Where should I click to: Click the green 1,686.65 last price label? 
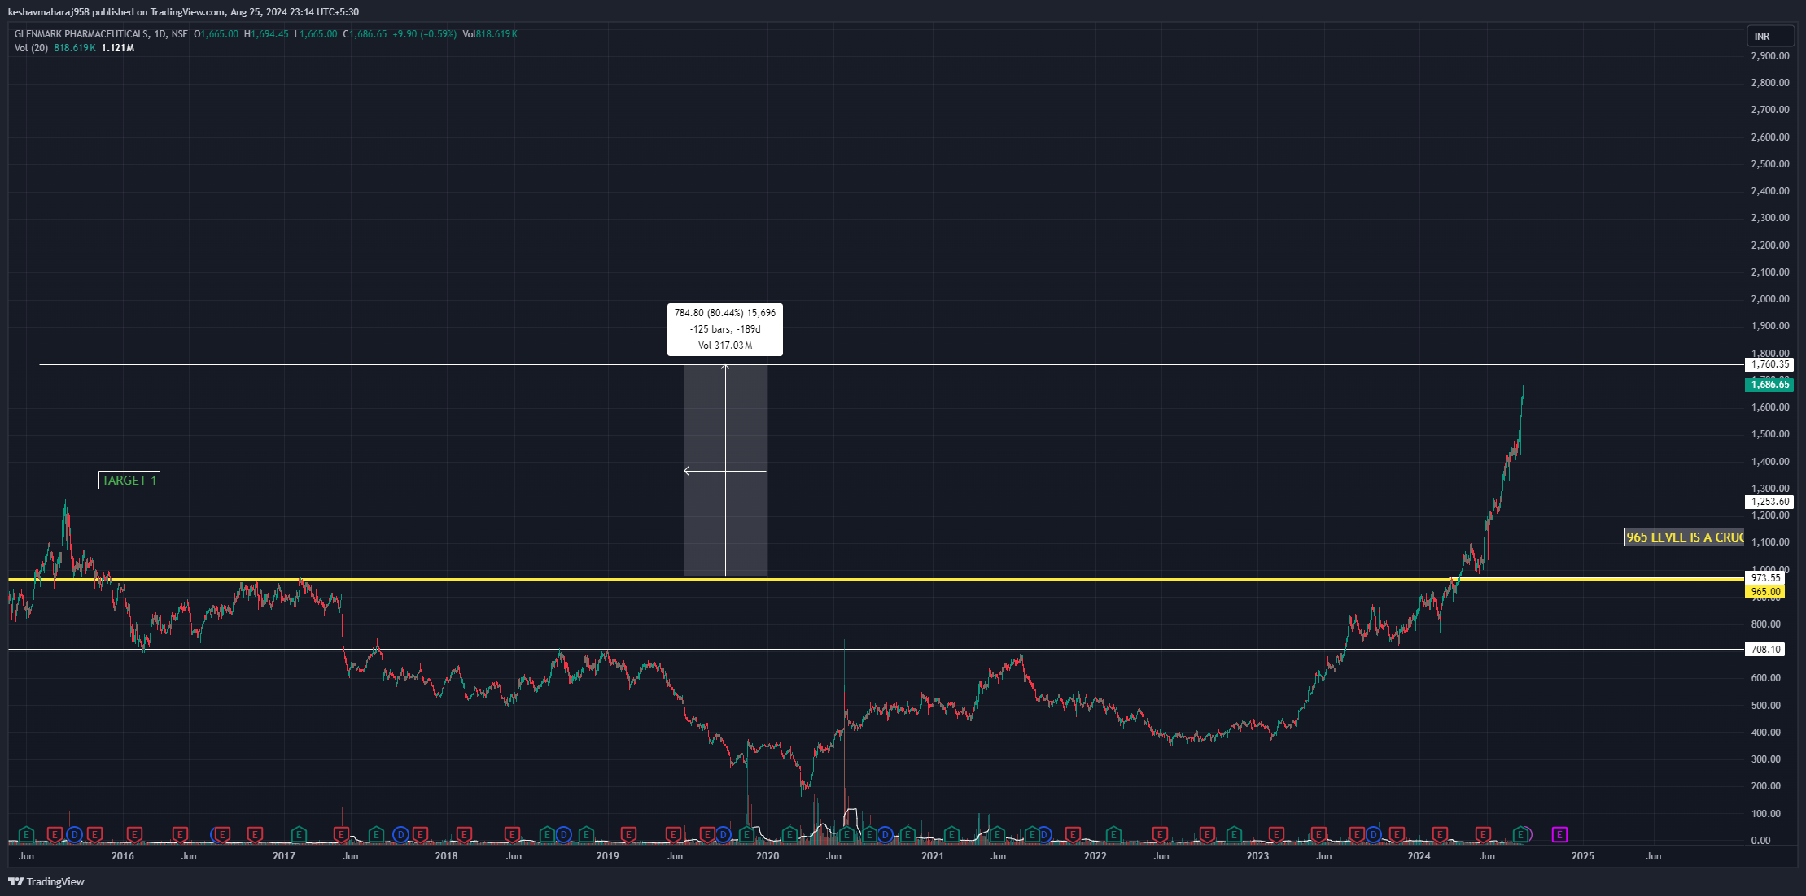coord(1769,384)
